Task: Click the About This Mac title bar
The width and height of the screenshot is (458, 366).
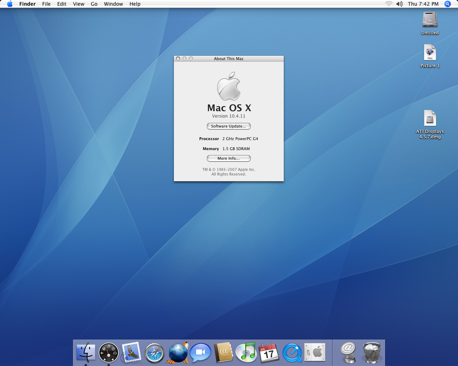Action: point(229,59)
